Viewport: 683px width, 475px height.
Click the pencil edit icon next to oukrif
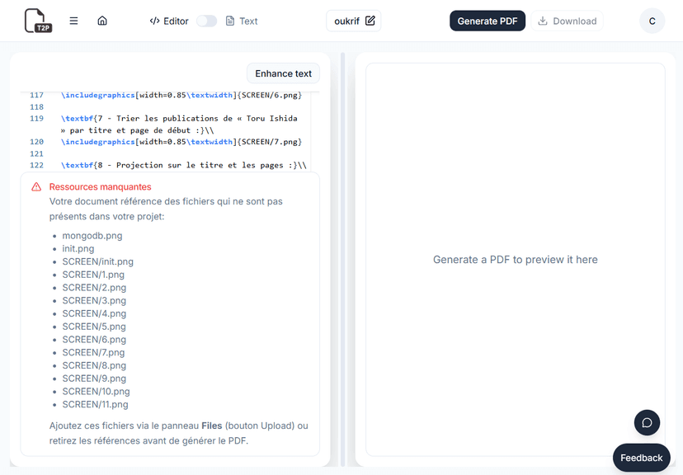[370, 21]
